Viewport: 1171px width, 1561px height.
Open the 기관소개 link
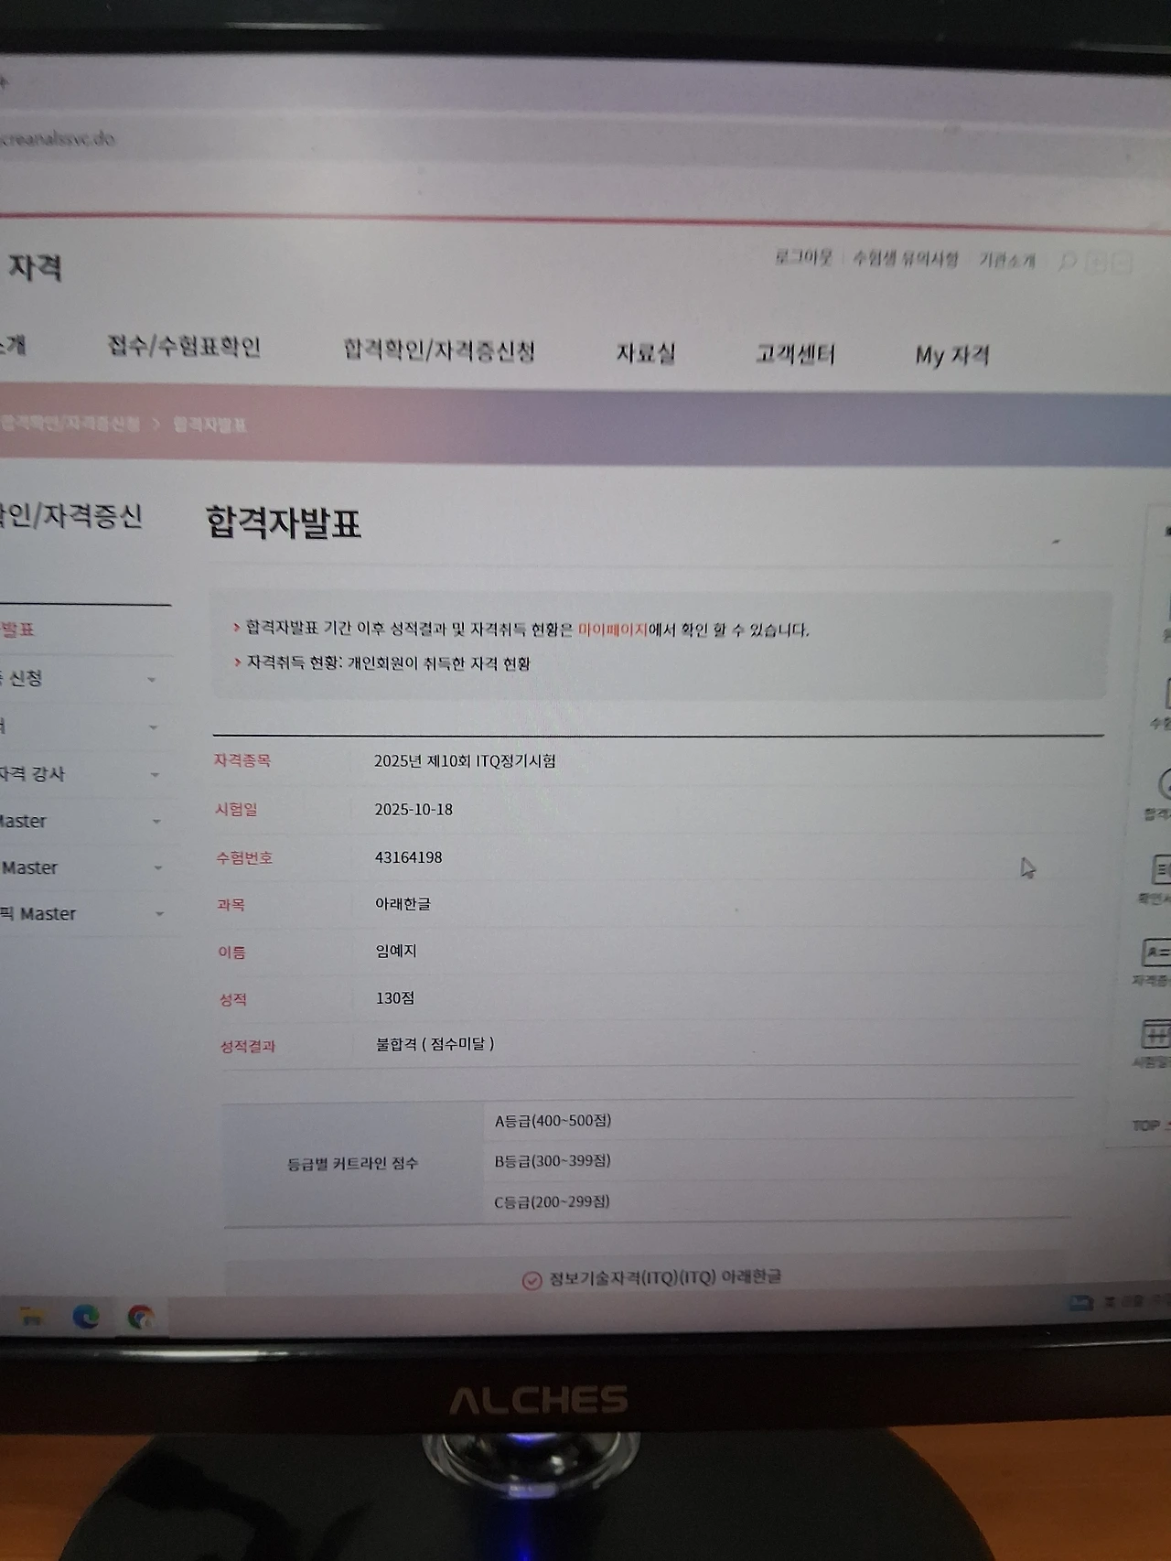point(1007,261)
